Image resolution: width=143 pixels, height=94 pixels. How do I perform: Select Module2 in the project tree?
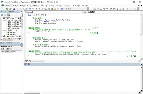[12, 34]
